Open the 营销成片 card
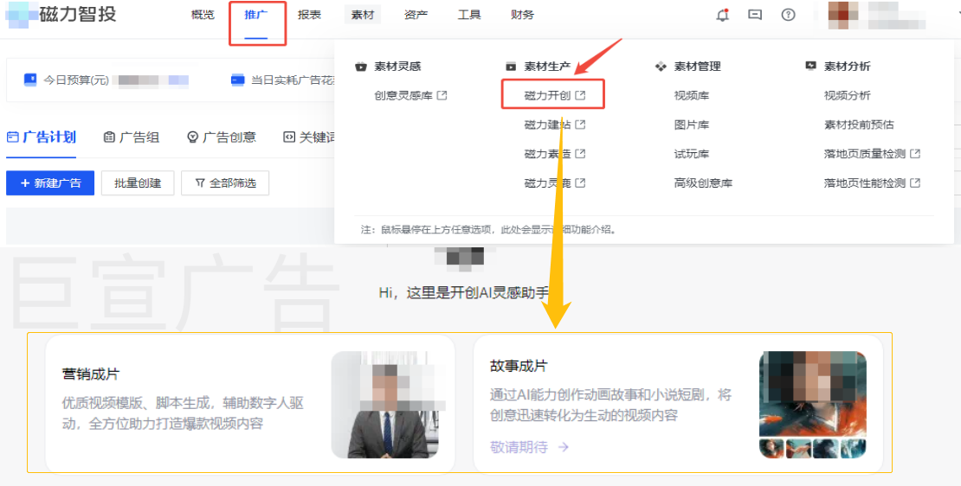This screenshot has width=961, height=486. (x=250, y=404)
